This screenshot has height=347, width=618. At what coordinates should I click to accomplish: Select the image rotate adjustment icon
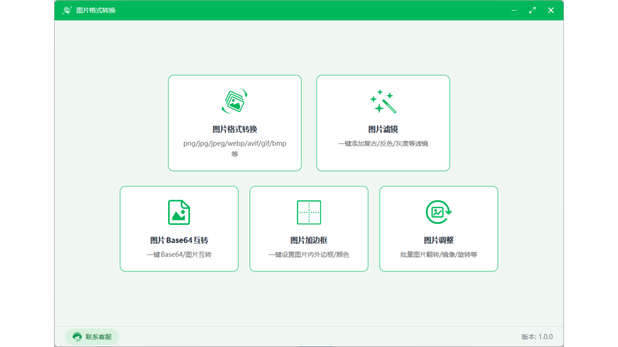point(438,212)
